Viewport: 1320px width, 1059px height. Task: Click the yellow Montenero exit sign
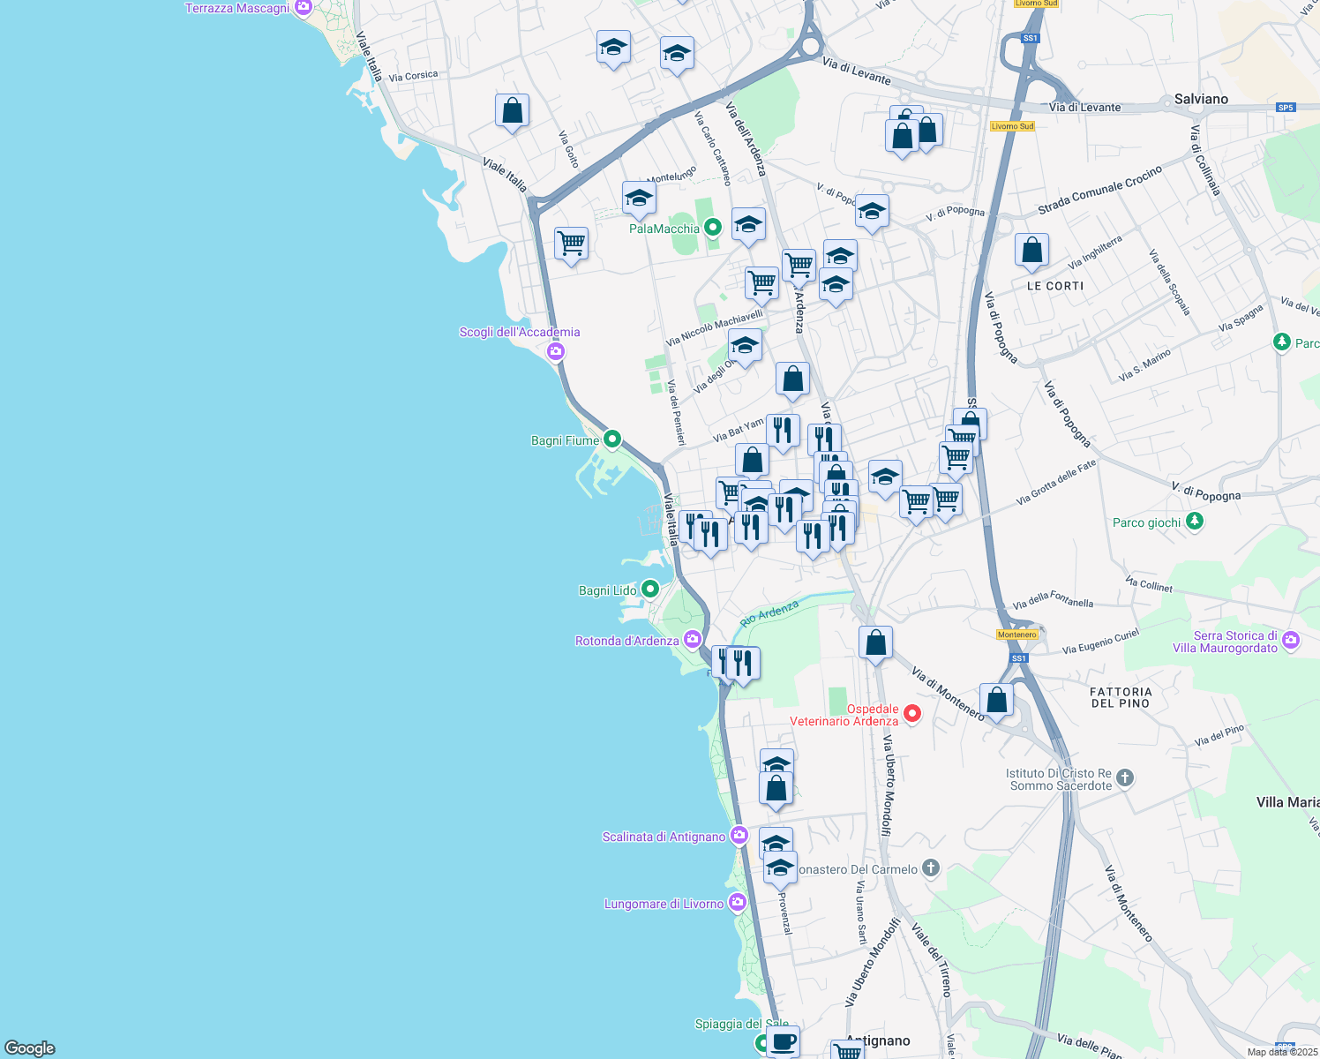coord(1017,635)
